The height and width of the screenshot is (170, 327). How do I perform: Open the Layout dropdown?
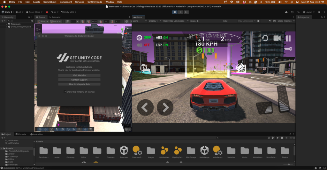pos(309,12)
